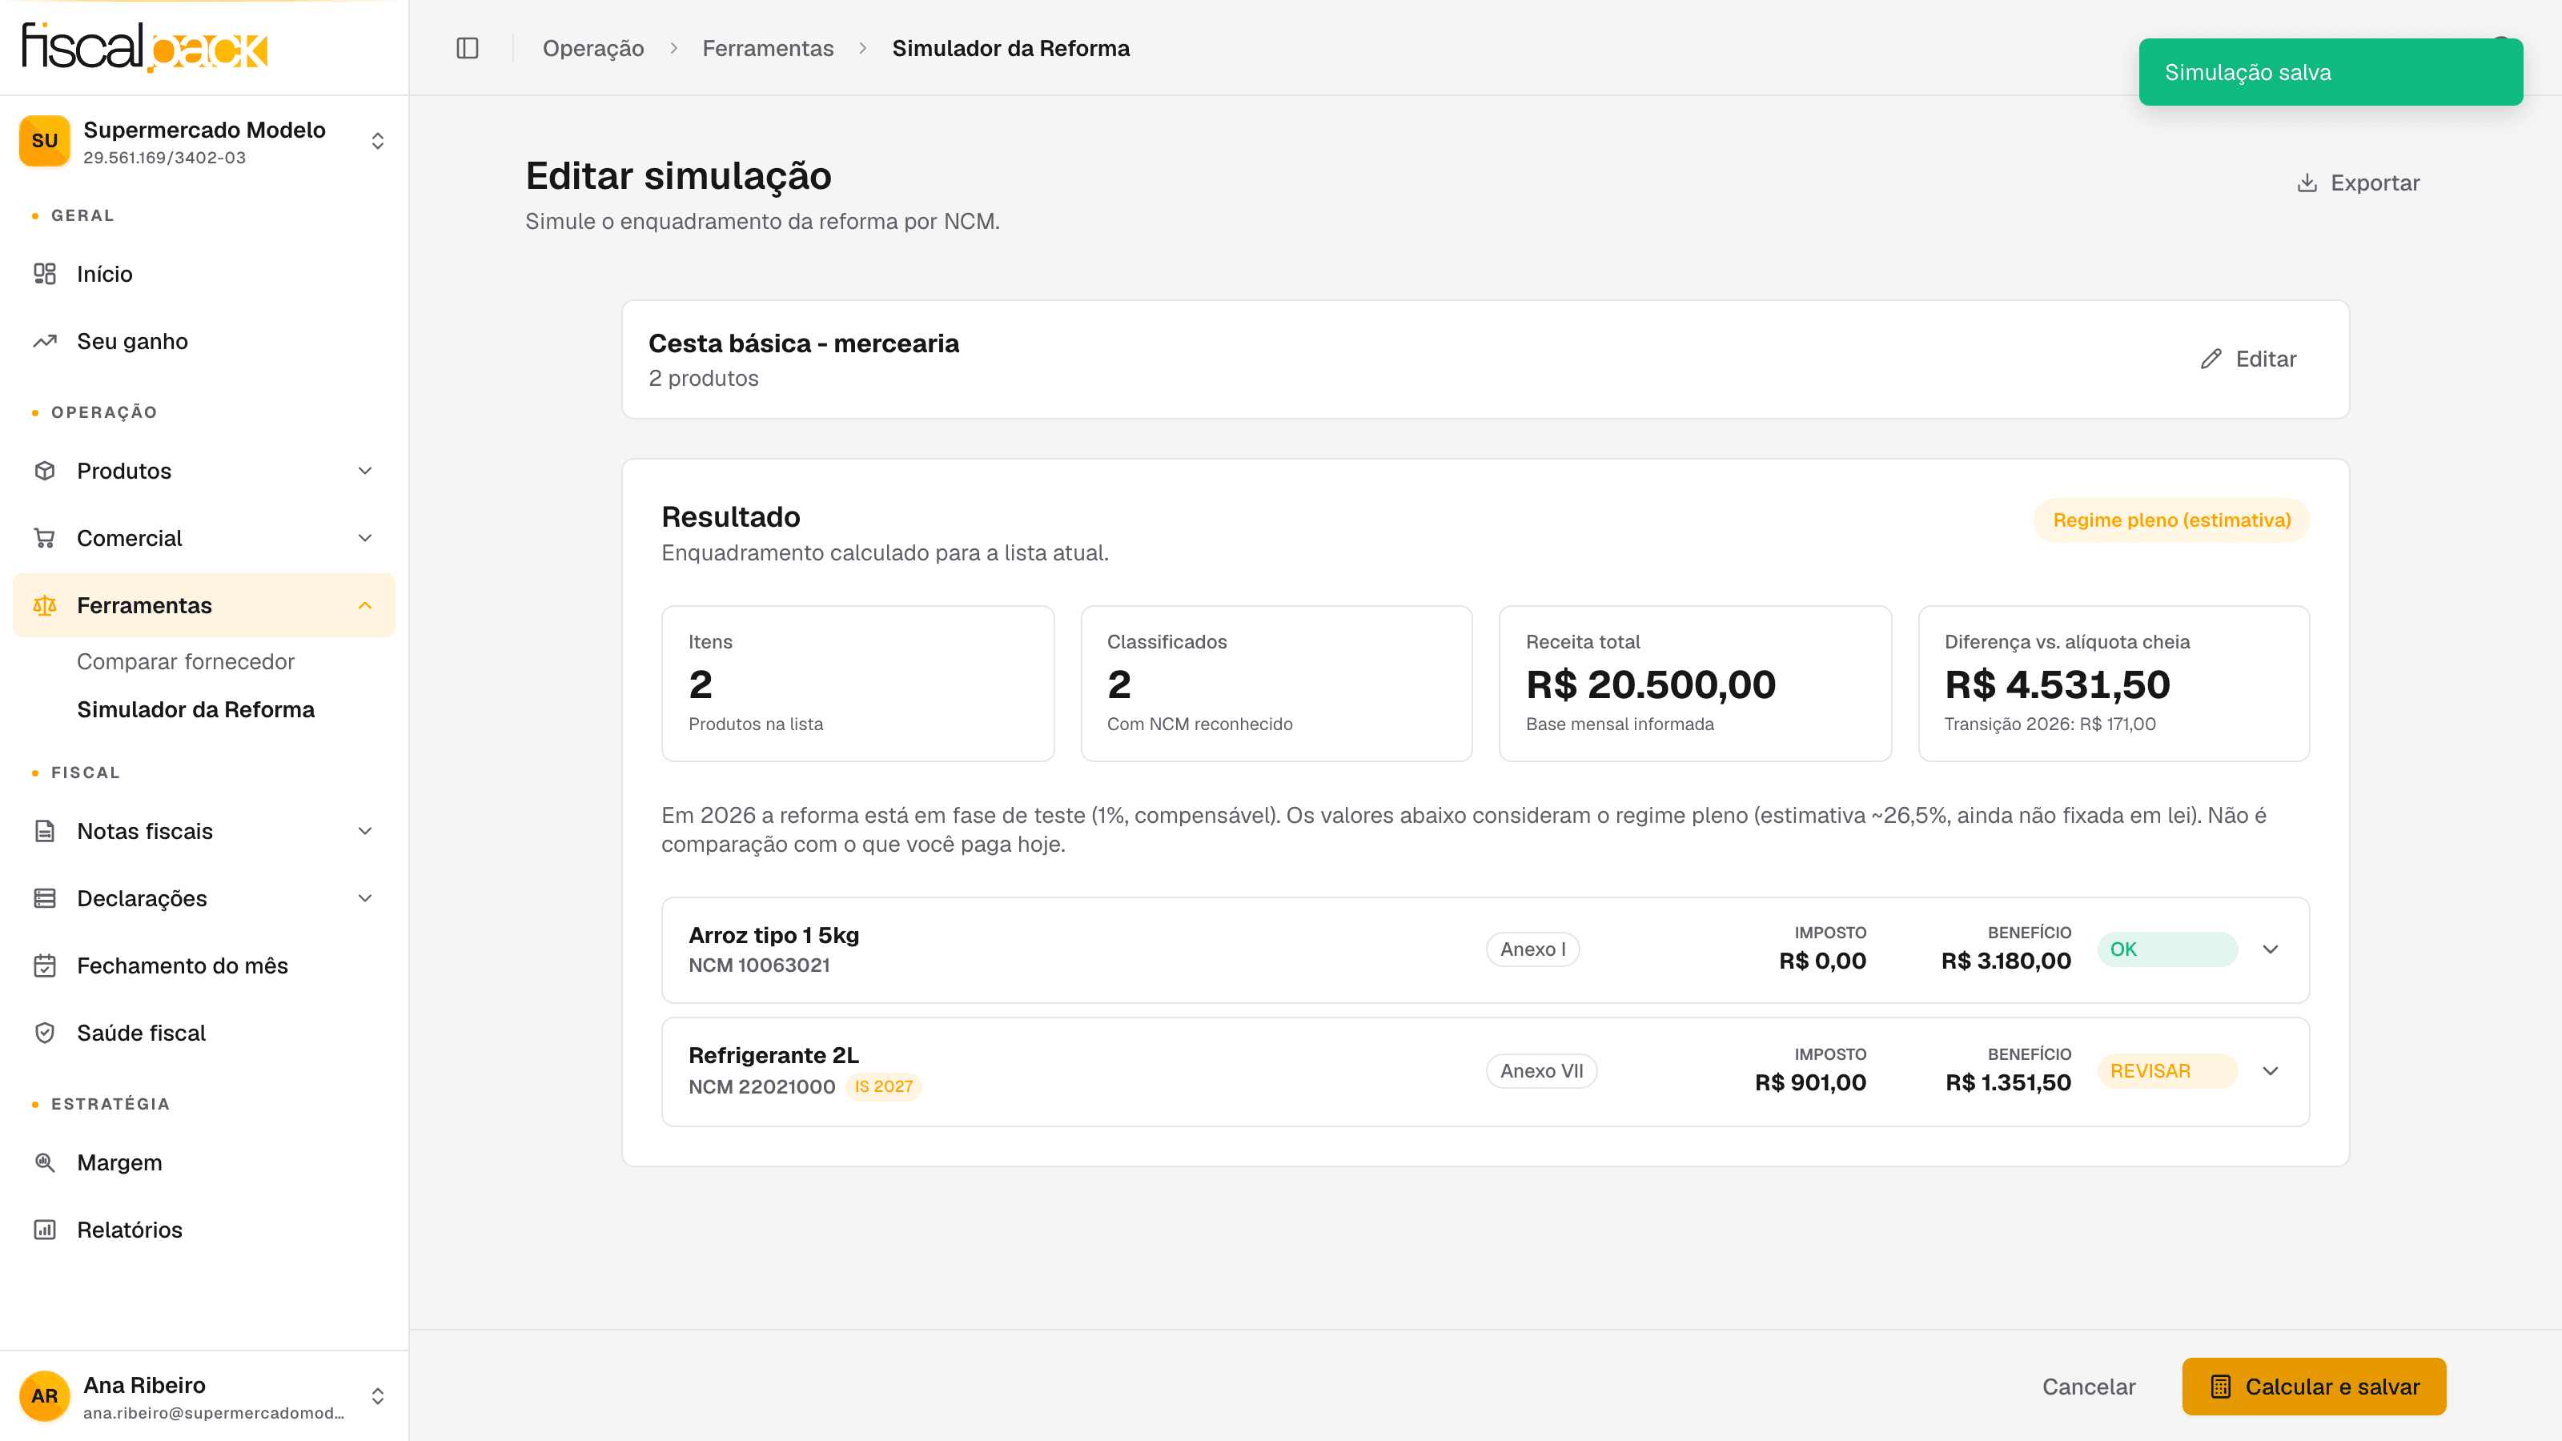This screenshot has width=2562, height=1441.
Task: Open Fechamento do mês page
Action: pyautogui.click(x=204, y=965)
